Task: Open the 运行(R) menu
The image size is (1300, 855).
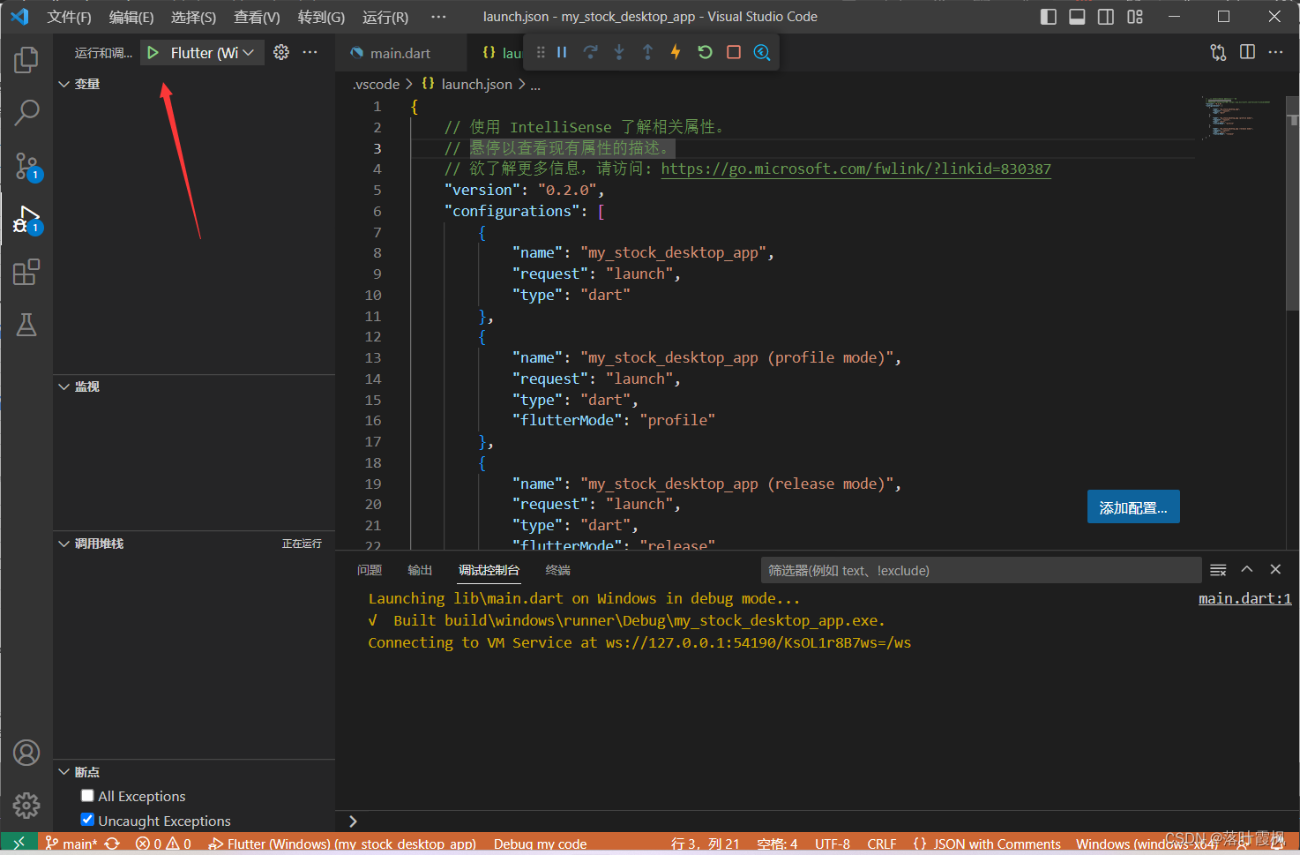Action: [x=385, y=17]
